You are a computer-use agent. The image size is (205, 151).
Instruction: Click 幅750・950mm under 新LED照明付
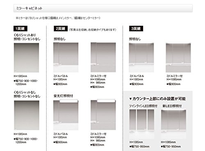[x=171, y=146]
